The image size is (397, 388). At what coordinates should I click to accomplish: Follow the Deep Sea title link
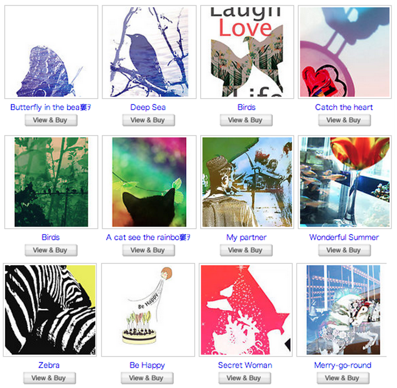(x=148, y=107)
